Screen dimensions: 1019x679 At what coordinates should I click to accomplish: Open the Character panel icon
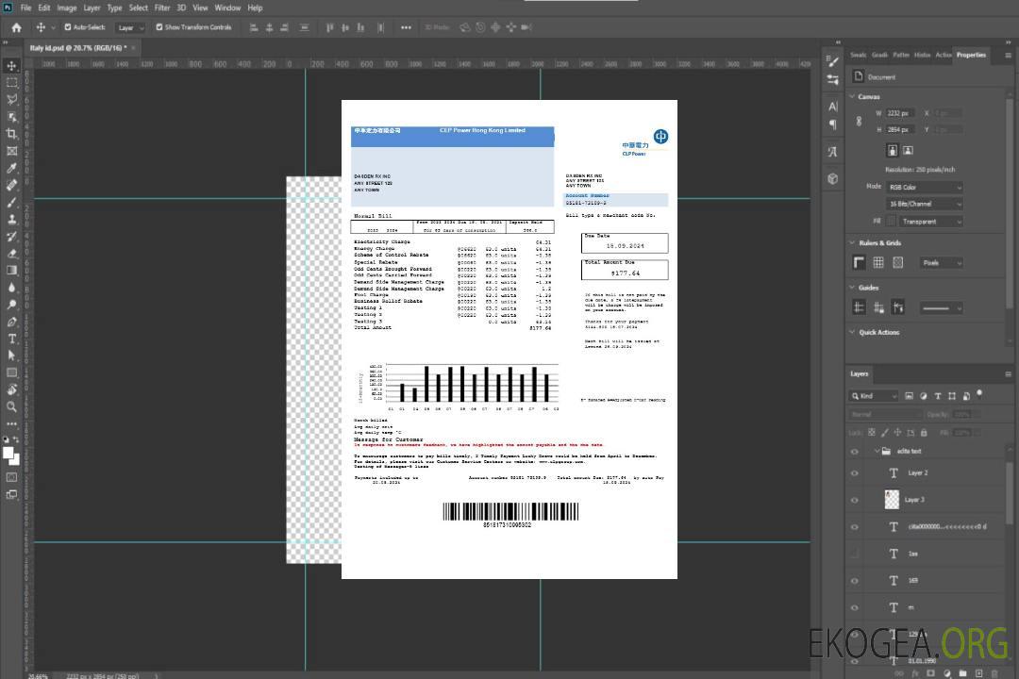[x=832, y=107]
